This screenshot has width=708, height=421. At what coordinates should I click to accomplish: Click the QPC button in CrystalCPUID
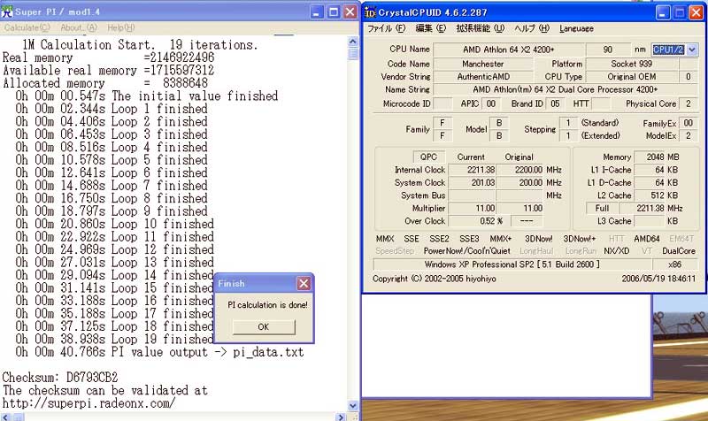(x=428, y=157)
